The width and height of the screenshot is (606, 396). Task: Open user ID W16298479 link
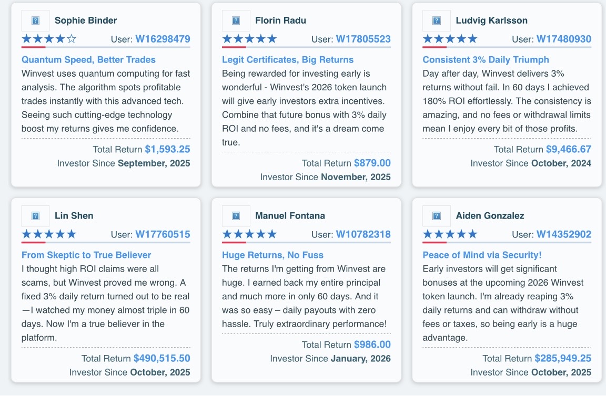point(163,39)
